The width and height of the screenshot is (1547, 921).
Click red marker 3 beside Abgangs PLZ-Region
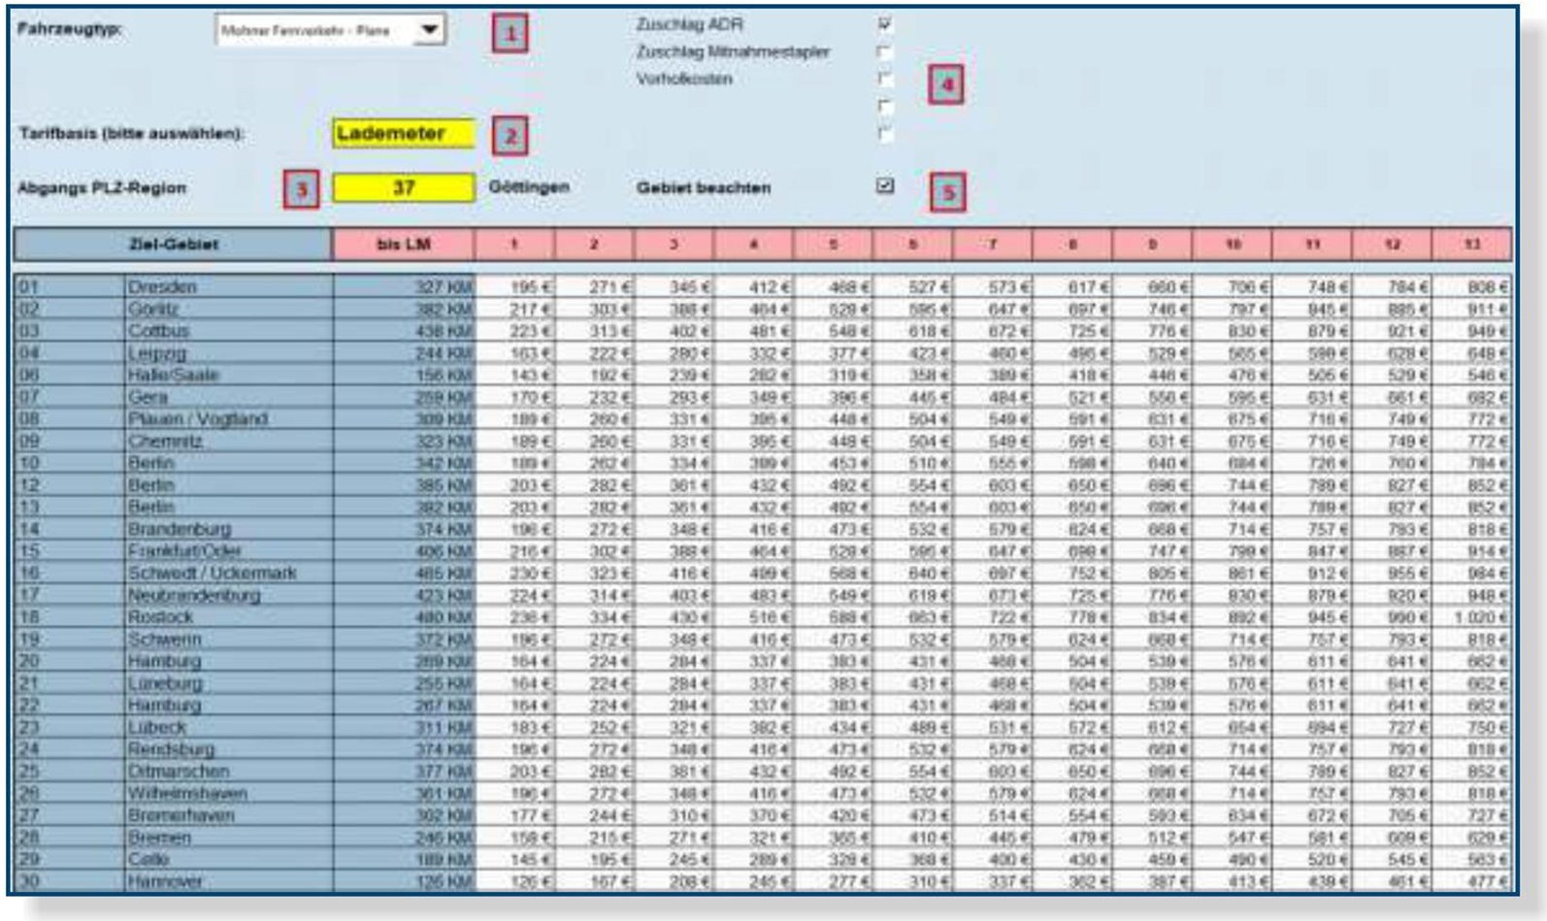coord(301,189)
